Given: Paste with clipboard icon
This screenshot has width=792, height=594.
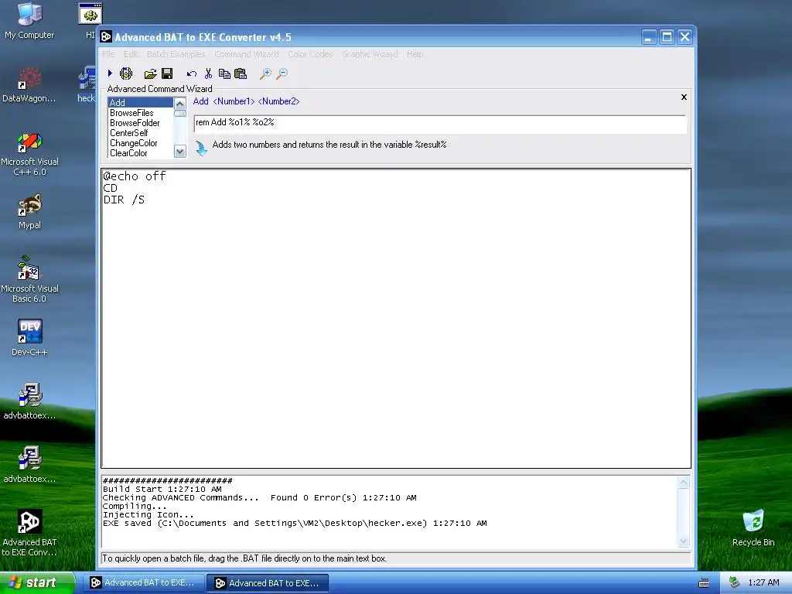Looking at the screenshot, I should click(241, 73).
